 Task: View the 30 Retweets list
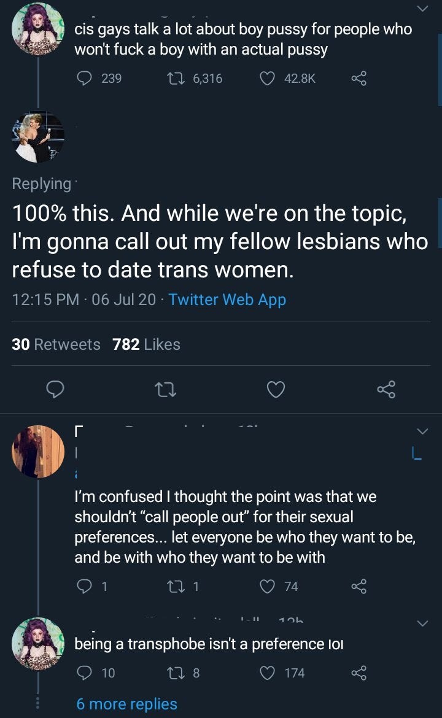click(56, 344)
